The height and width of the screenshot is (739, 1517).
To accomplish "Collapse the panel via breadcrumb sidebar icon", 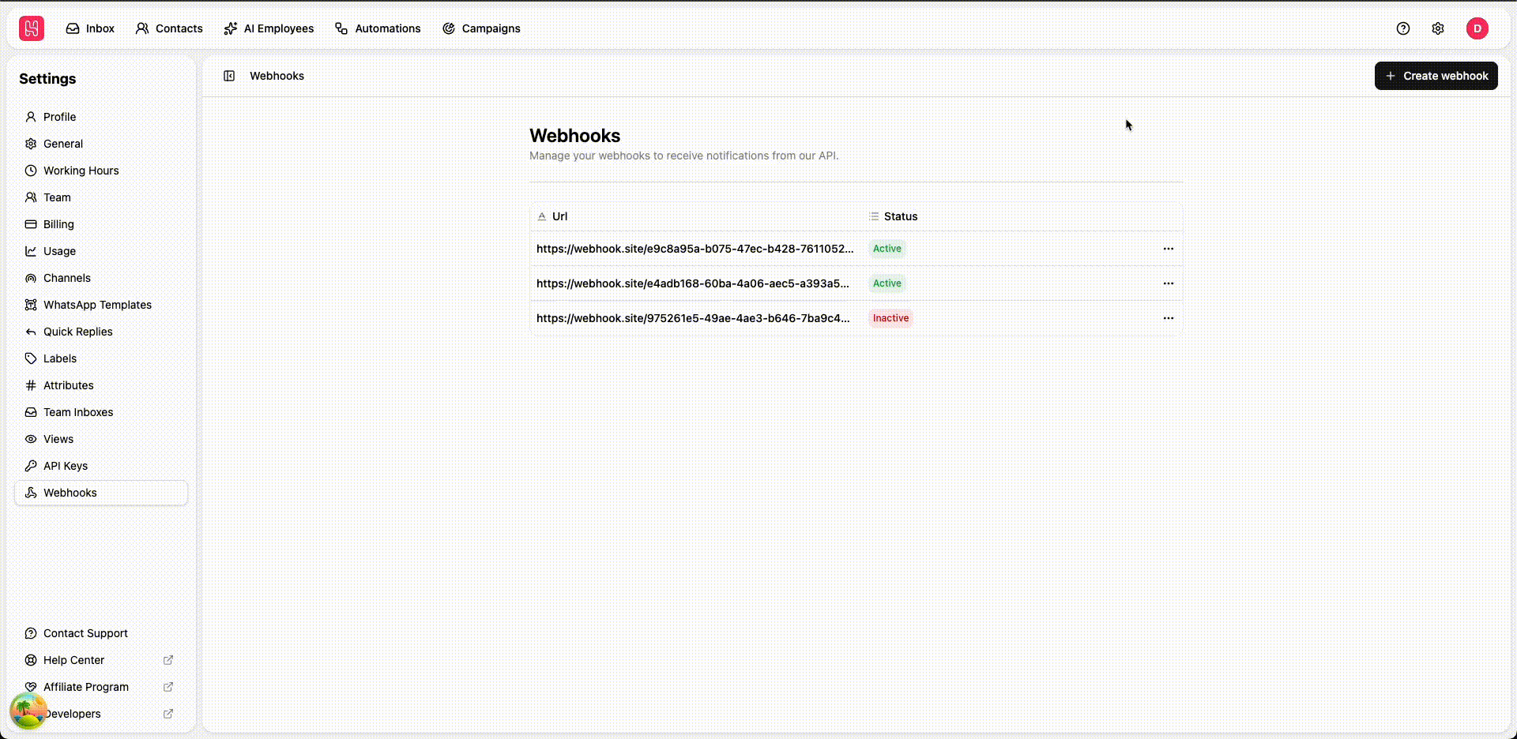I will tap(229, 76).
